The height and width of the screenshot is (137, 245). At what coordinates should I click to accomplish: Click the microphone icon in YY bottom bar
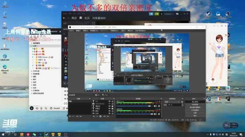click(x=41, y=108)
